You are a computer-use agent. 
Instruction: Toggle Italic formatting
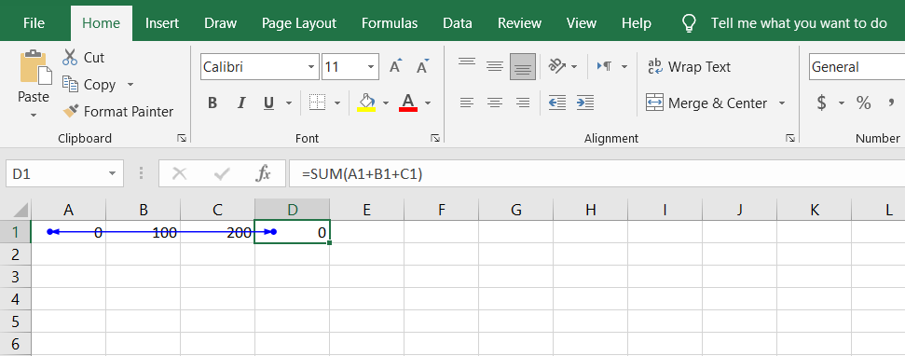coord(241,103)
